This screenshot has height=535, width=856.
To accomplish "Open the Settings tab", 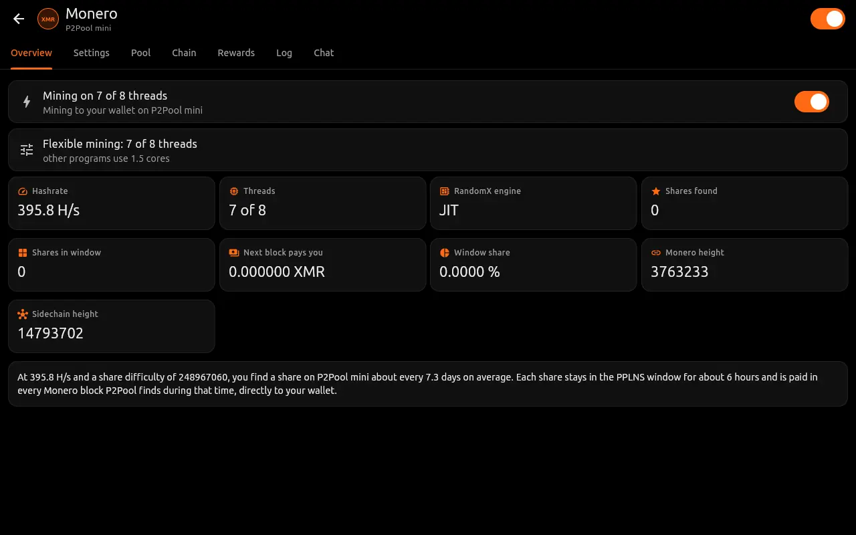I will click(92, 53).
